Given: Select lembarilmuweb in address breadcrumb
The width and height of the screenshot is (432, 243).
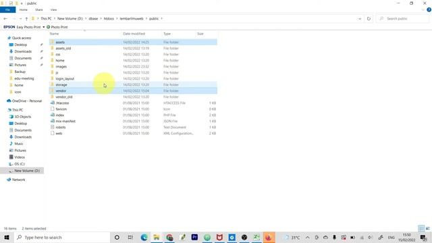Looking at the screenshot, I should (x=132, y=19).
